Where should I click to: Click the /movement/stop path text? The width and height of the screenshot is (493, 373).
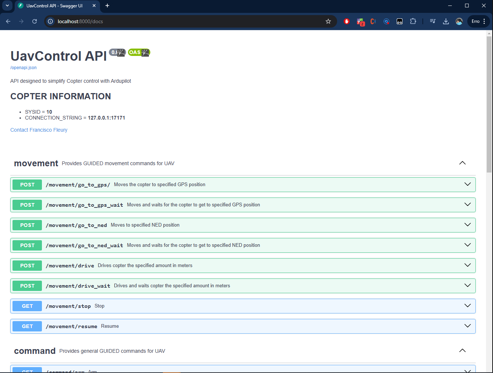[x=68, y=306]
